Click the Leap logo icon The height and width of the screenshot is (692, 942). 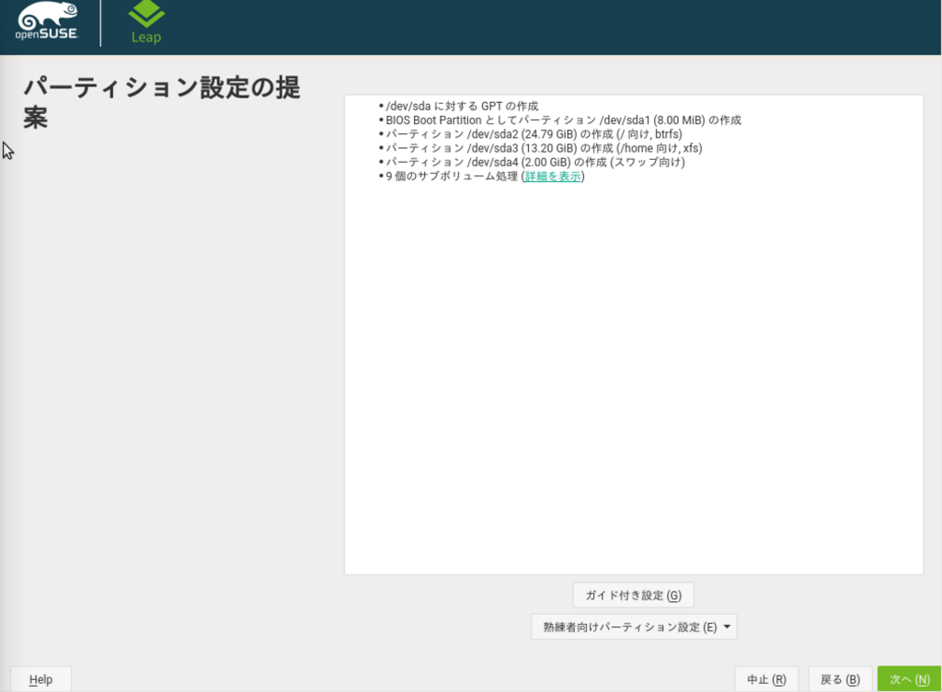[146, 23]
